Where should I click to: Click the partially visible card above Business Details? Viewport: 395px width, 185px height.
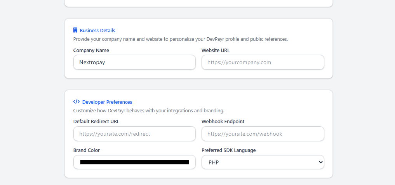tap(198, 3)
